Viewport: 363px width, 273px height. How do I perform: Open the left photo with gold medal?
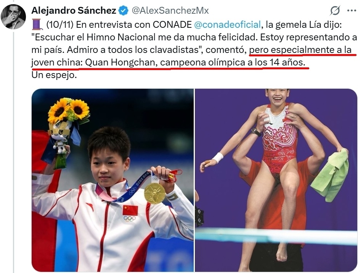(113, 180)
